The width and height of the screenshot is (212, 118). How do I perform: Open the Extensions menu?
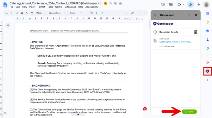point(70,7)
